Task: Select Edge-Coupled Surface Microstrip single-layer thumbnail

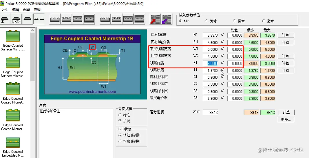Action: [x=13, y=36]
